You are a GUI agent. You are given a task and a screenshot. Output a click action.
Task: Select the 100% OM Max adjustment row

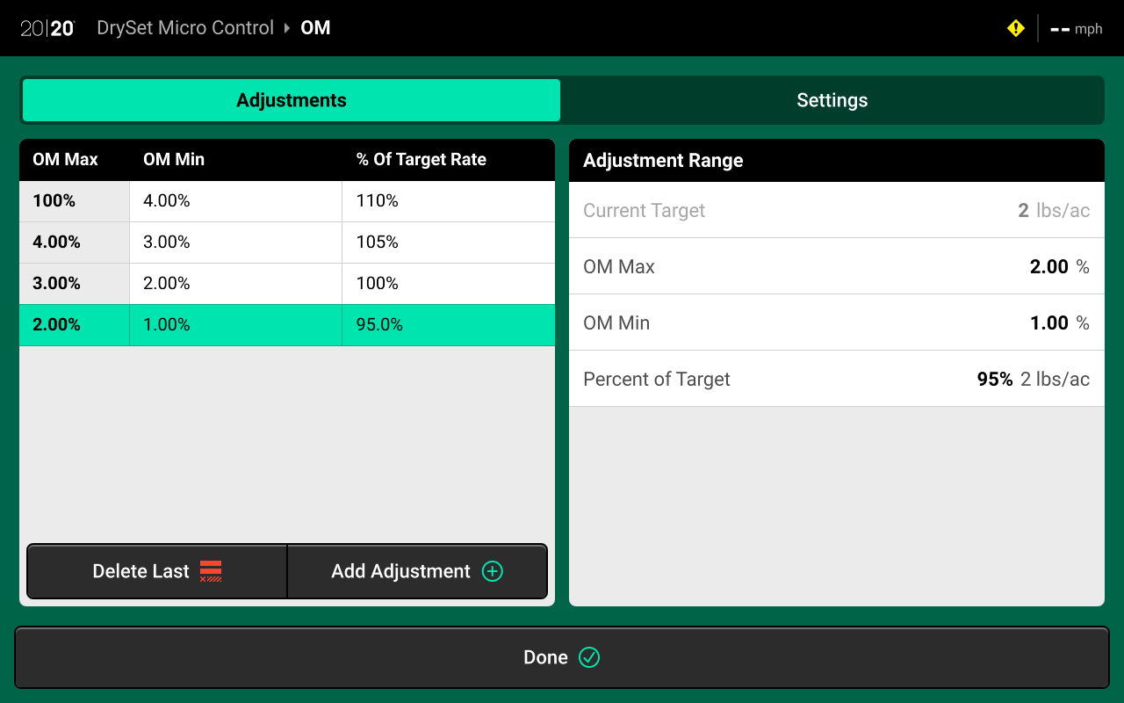pyautogui.click(x=286, y=201)
